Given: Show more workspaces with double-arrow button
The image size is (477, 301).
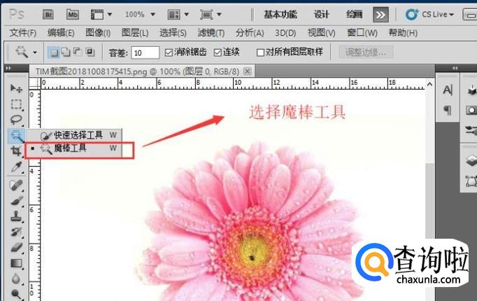Looking at the screenshot, I should pyautogui.click(x=380, y=15).
